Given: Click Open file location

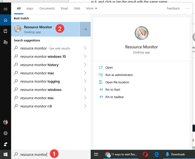Looking at the screenshot, I should 117,82.
